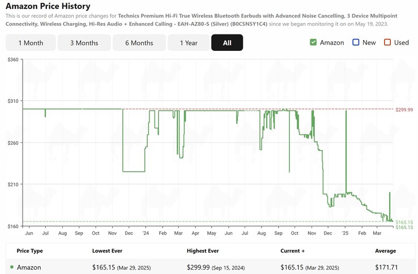This screenshot has width=418, height=274.
Task: Enable the New price checkbox
Action: (x=356, y=42)
